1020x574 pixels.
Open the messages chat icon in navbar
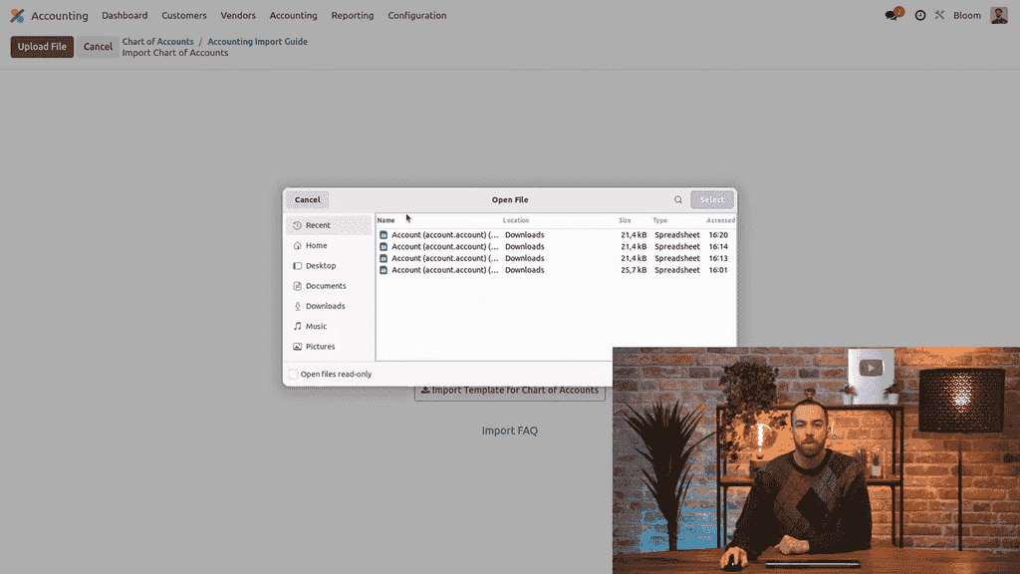892,16
